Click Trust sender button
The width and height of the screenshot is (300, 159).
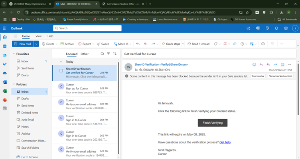tap(258, 76)
